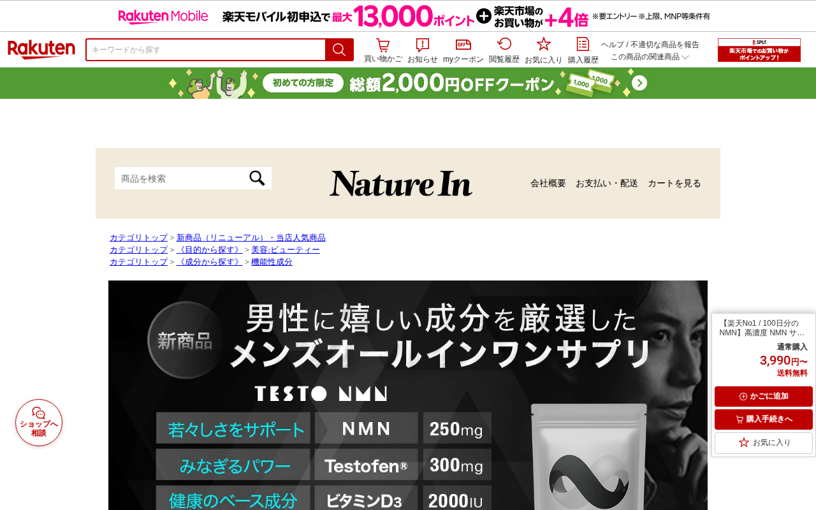This screenshot has width=816, height=510.
Task: Expand related products (この商品の関連商品) dropdown
Action: click(650, 57)
